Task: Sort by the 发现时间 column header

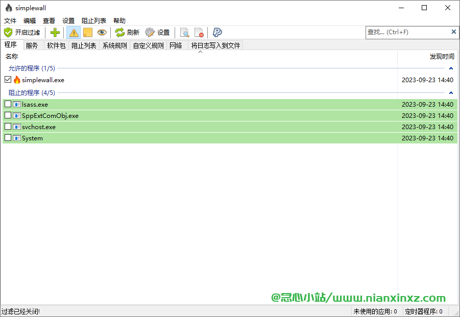Action: 442,56
